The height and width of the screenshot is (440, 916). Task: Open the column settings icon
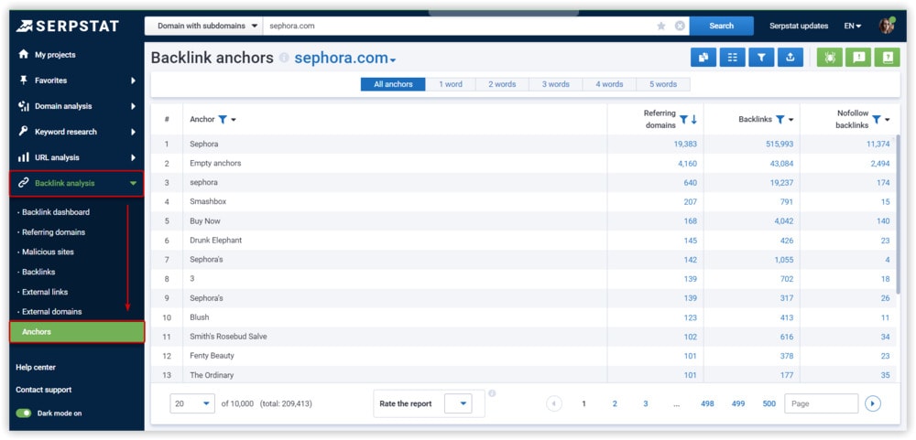click(x=733, y=58)
